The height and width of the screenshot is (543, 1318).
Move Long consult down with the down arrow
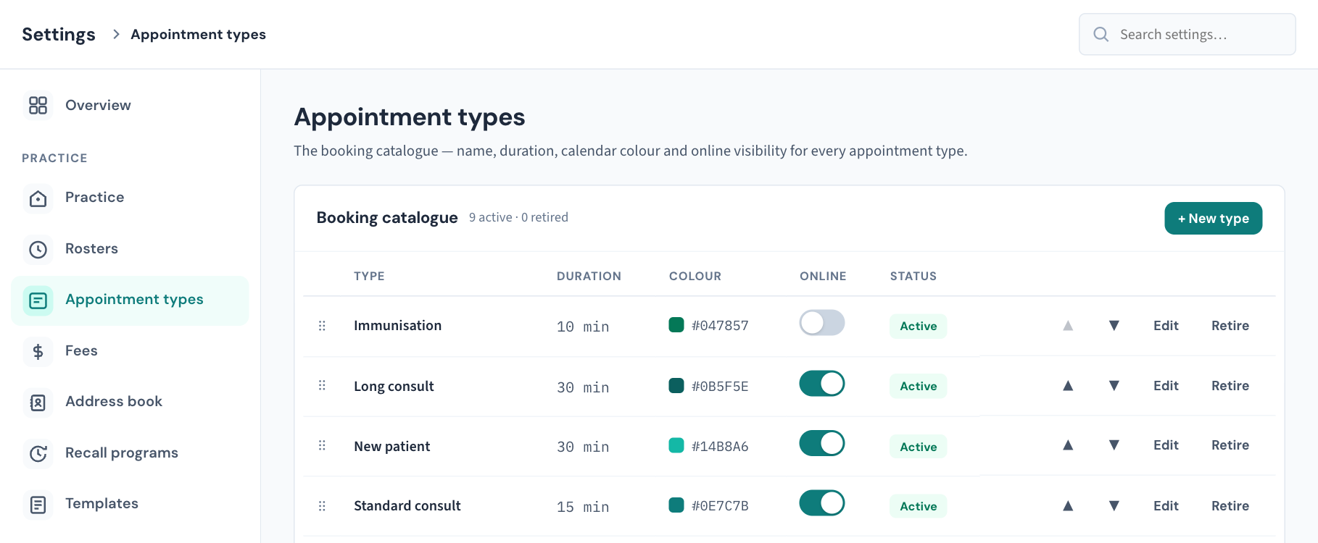(1114, 386)
